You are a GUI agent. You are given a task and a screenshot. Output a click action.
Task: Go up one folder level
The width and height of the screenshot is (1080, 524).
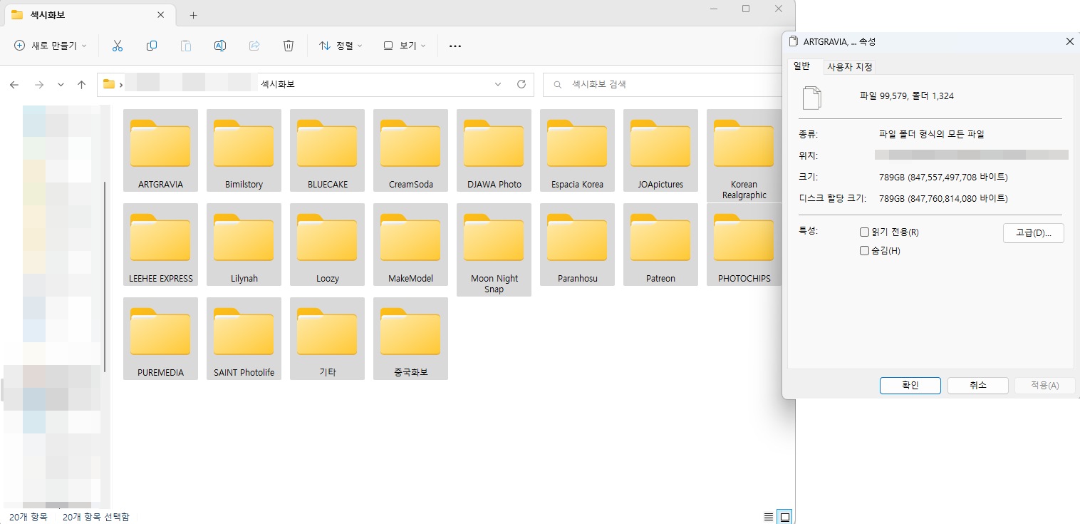coord(82,84)
